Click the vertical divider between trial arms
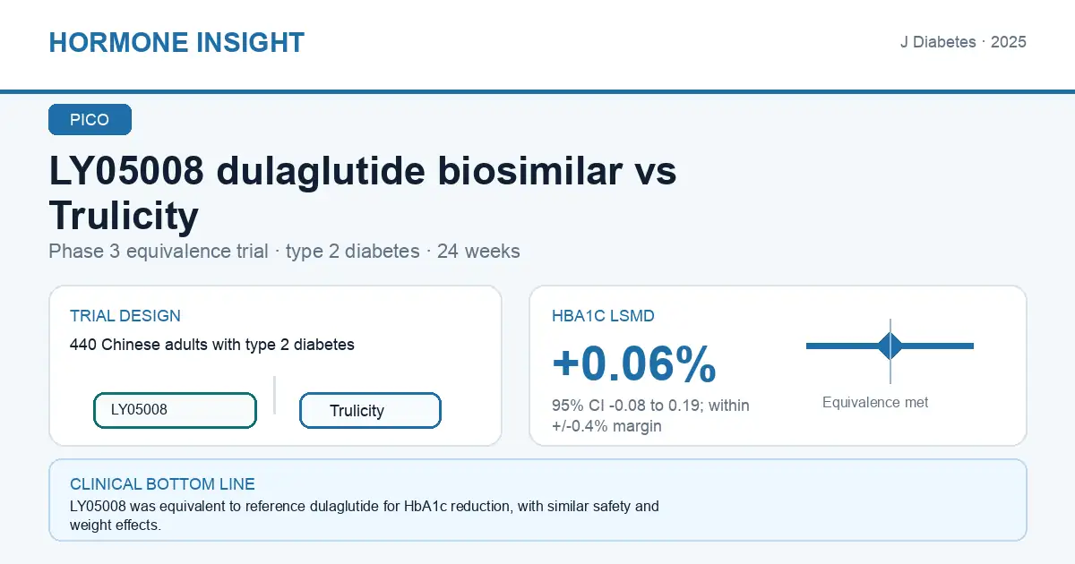The width and height of the screenshot is (1075, 564). click(x=274, y=395)
